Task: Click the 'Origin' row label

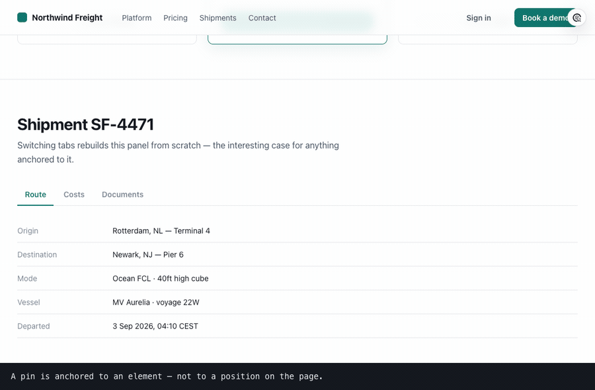Action: point(28,230)
